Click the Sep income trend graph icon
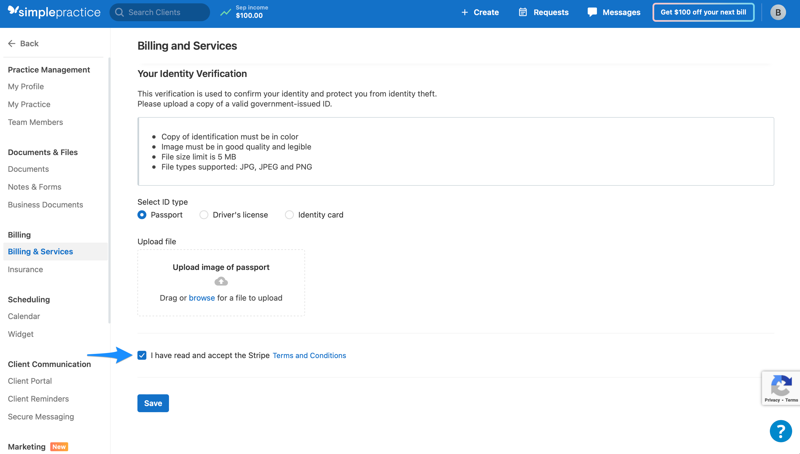 point(225,12)
